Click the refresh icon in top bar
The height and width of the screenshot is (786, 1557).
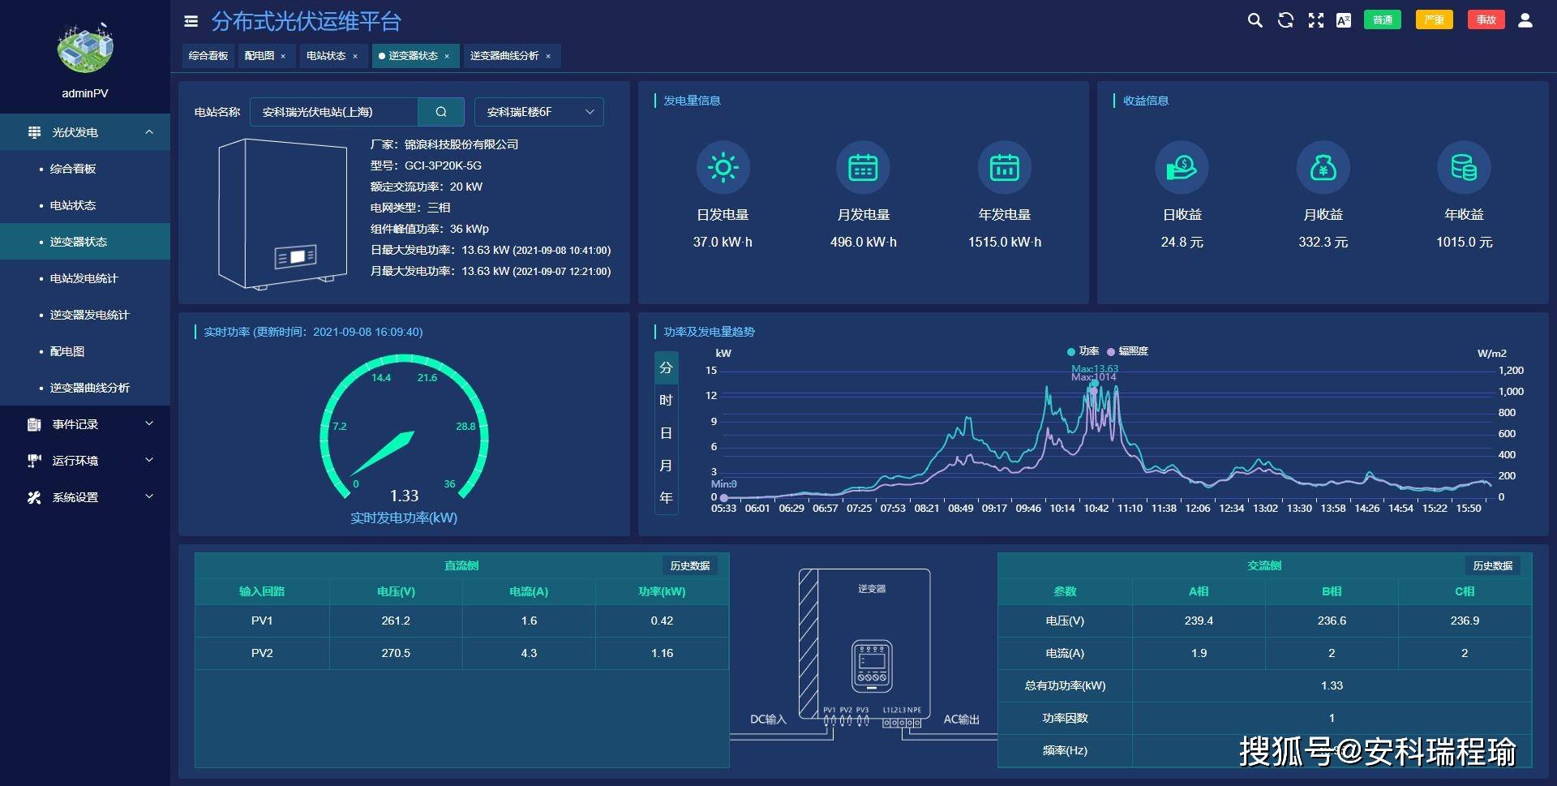[1285, 20]
